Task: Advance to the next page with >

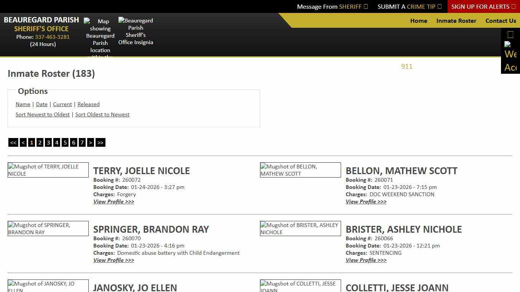Action: click(x=91, y=142)
